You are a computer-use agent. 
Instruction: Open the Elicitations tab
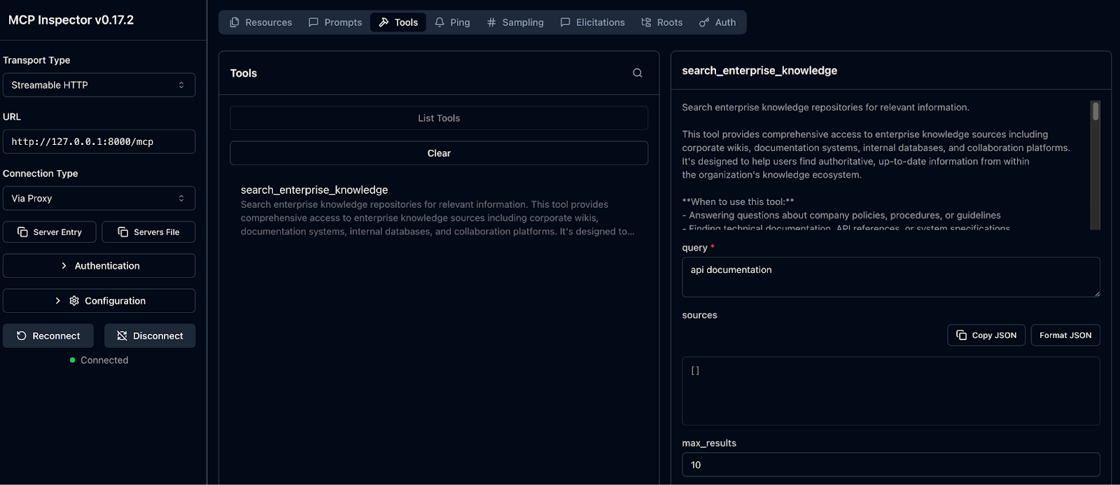pyautogui.click(x=593, y=22)
